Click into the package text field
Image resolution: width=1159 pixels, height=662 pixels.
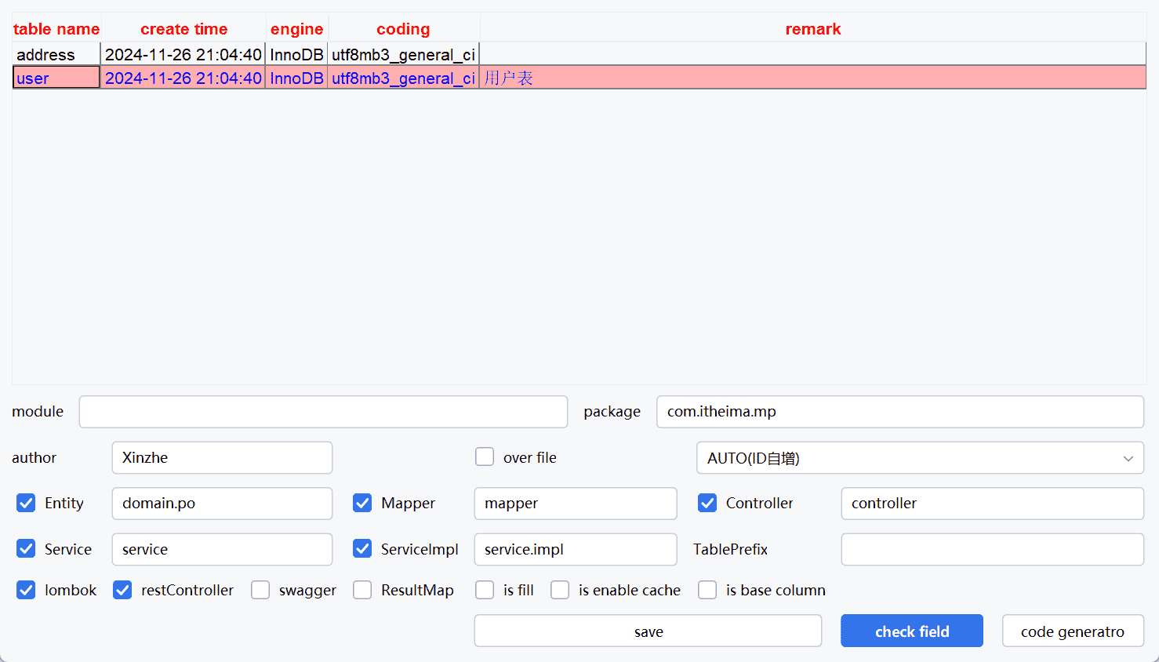click(899, 412)
